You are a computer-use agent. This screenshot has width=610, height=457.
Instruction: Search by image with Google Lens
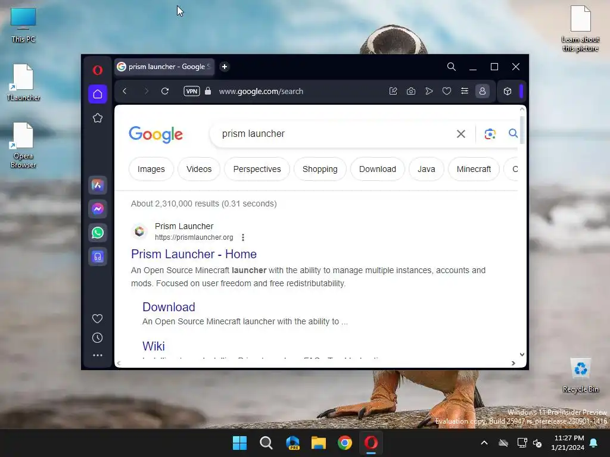490,134
